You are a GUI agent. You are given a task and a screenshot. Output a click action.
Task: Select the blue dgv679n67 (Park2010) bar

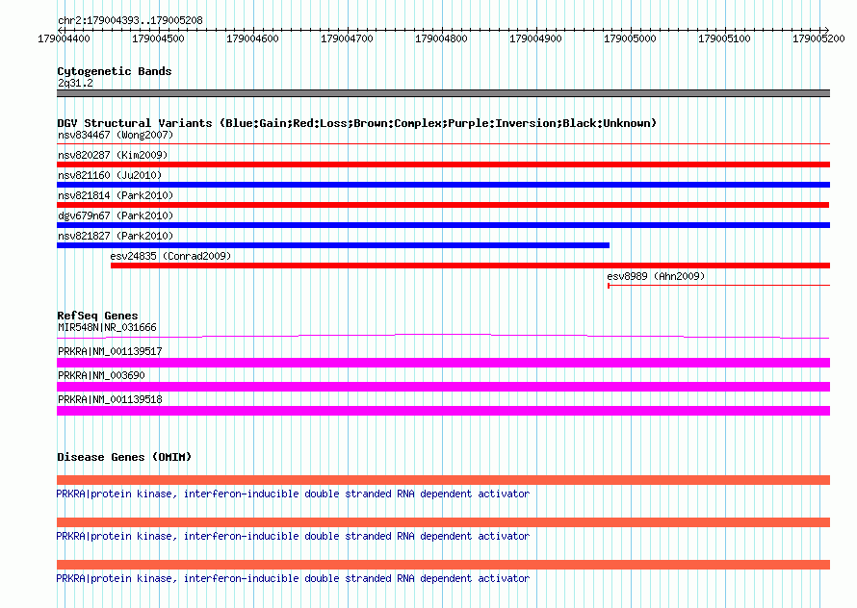coord(443,225)
